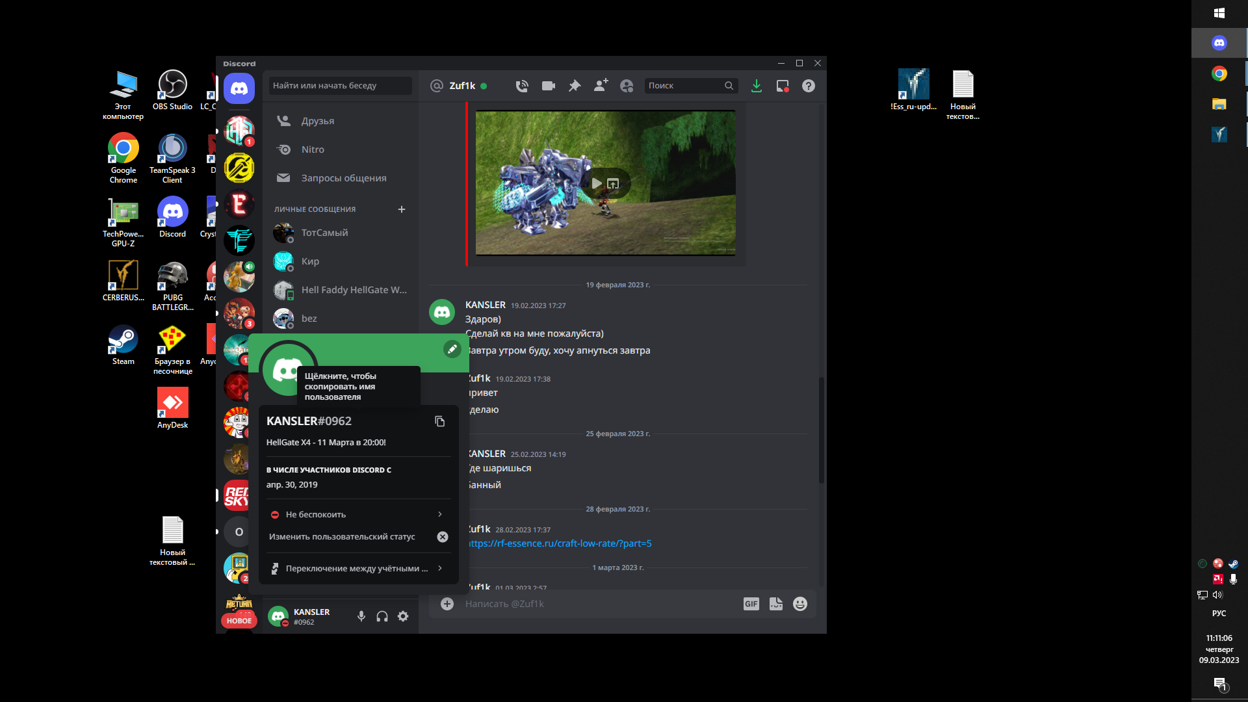Open Discord home direct messages button
1248x702 pixels.
[239, 88]
